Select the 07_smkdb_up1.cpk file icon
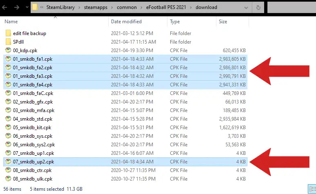 (8, 153)
